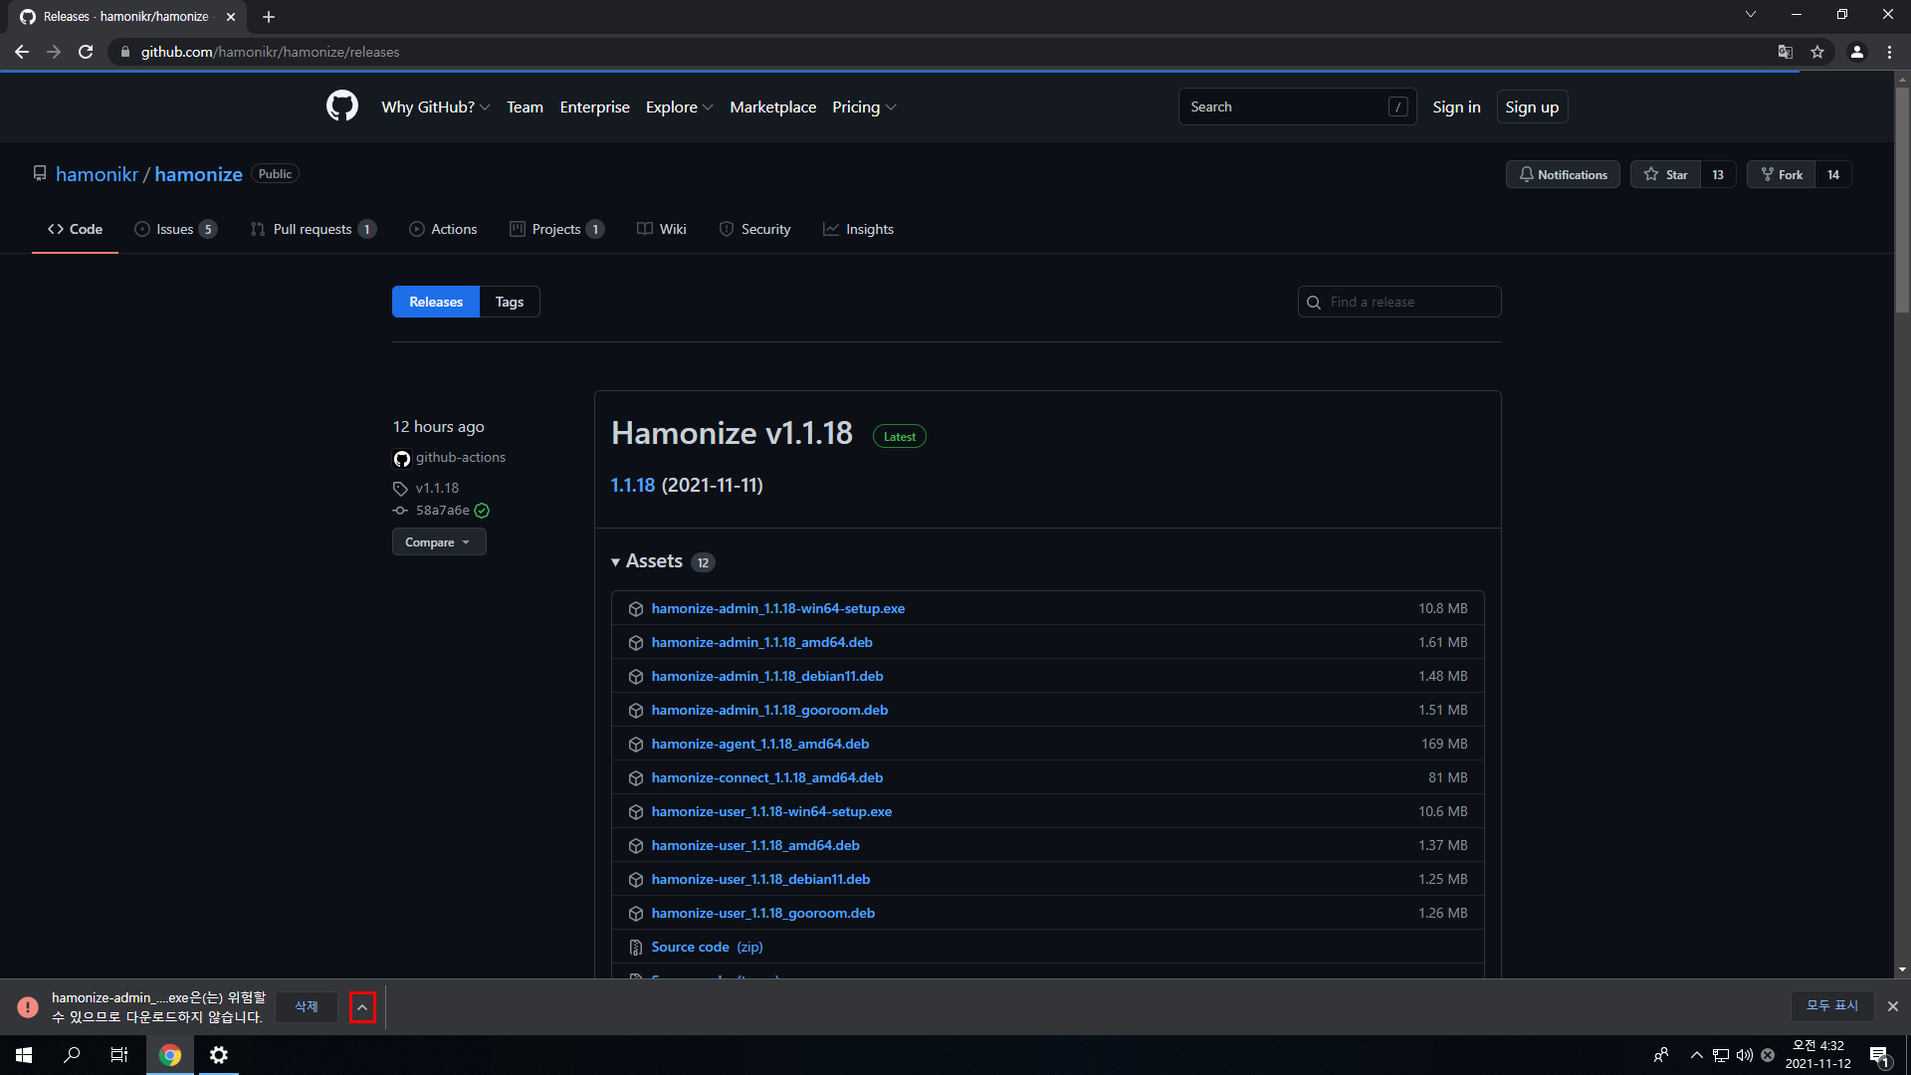Open the Marketplace link
Viewport: 1911px width, 1075px height.
click(x=773, y=107)
